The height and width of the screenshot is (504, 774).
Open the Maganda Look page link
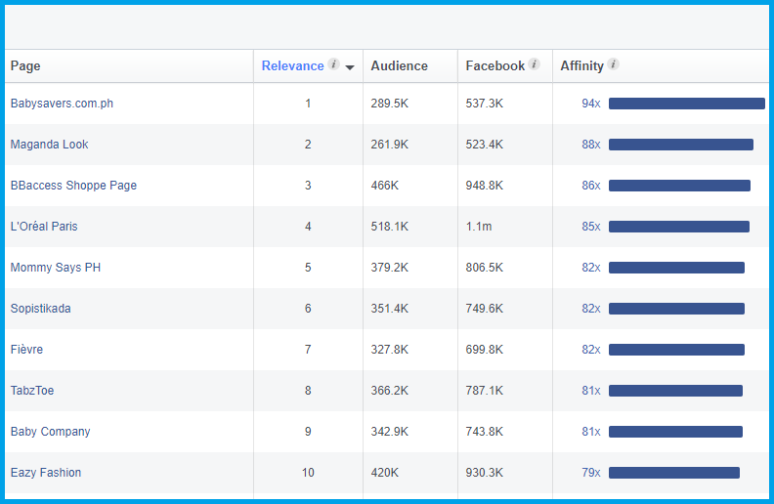pyautogui.click(x=49, y=145)
